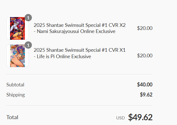Click the quantity badge on the CVR X2 item

point(28,18)
